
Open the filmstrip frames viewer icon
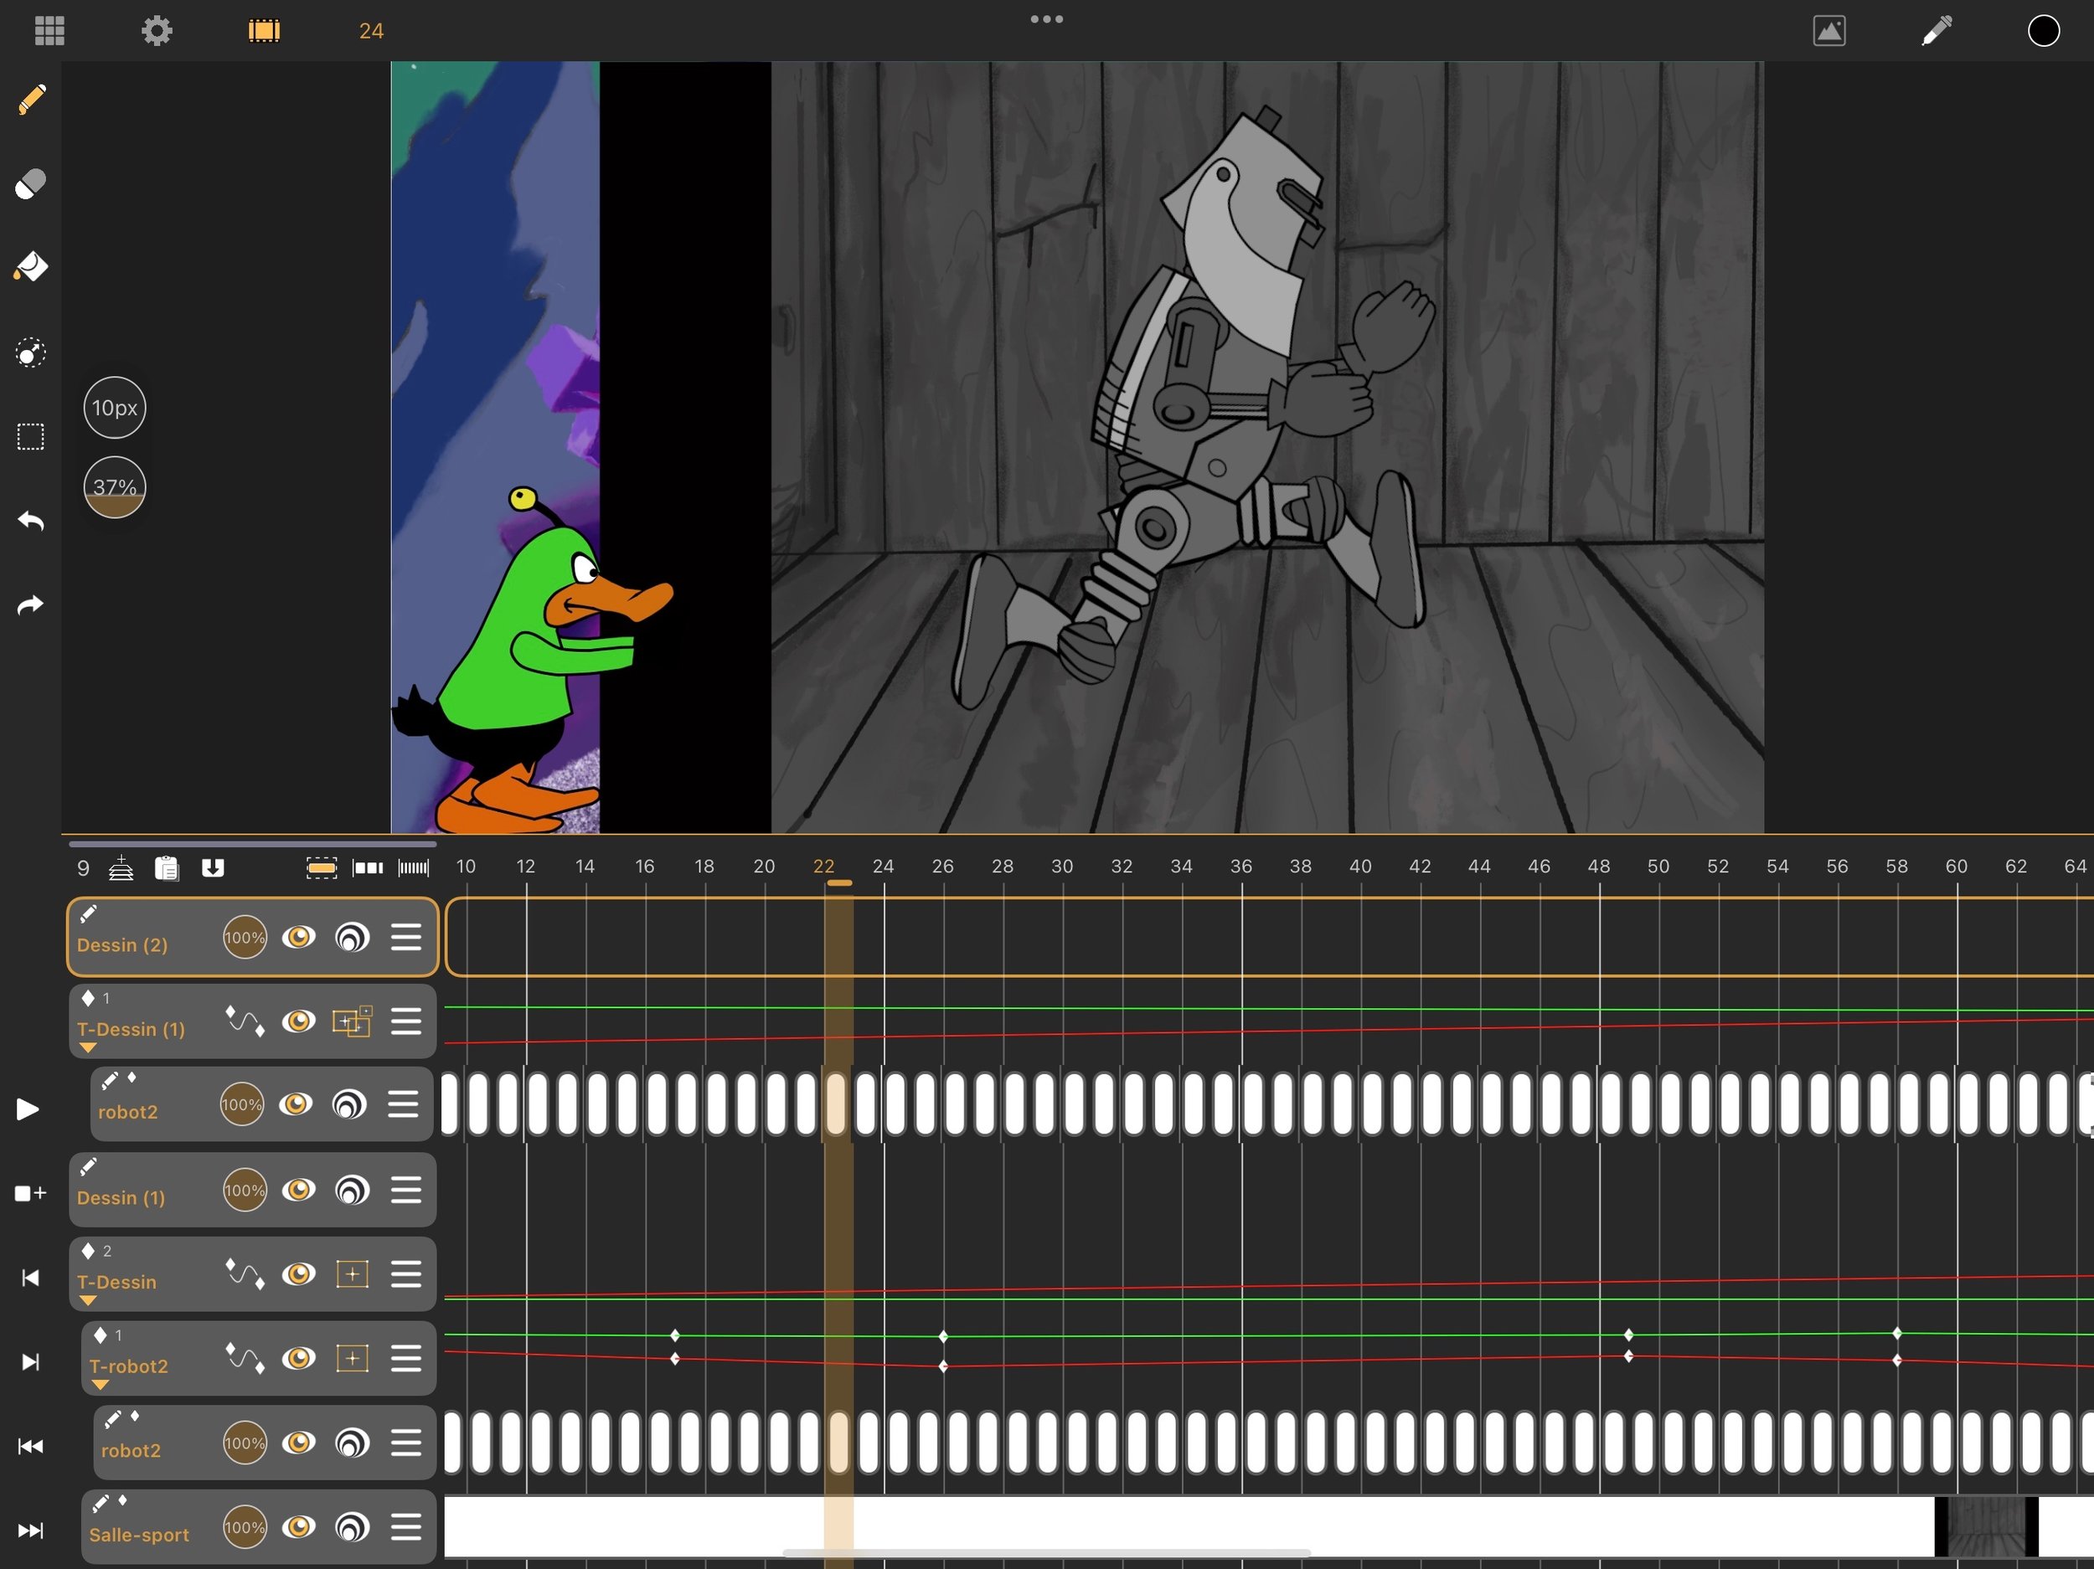(x=264, y=31)
